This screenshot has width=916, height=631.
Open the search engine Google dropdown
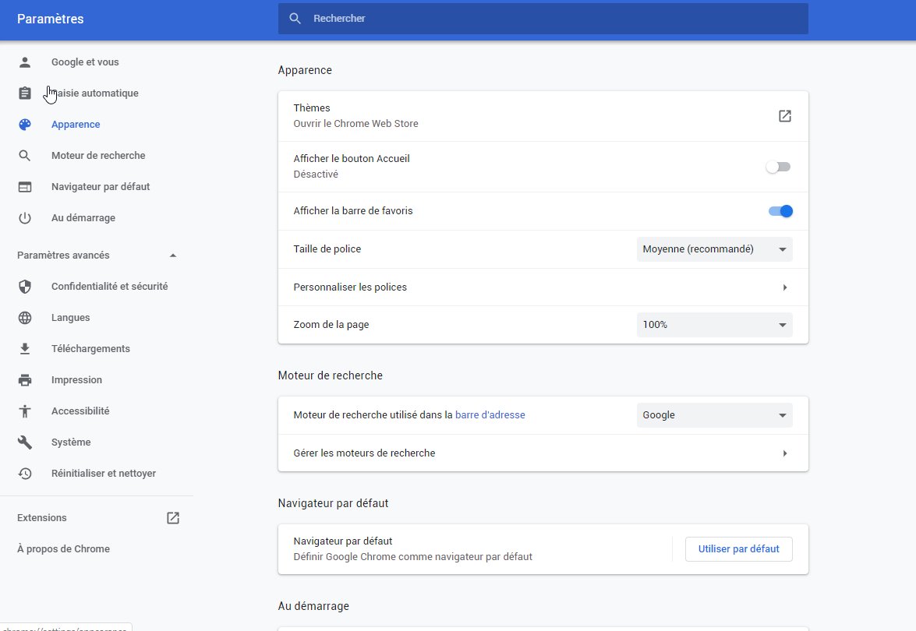[x=714, y=415]
